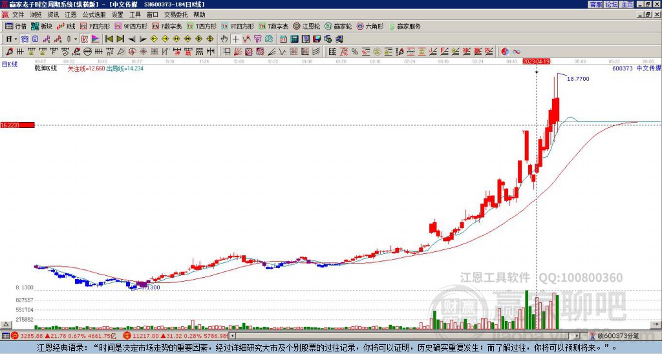The image size is (662, 354).
Task: Click the first yellow diamond arrow icon
Action: click(154, 39)
